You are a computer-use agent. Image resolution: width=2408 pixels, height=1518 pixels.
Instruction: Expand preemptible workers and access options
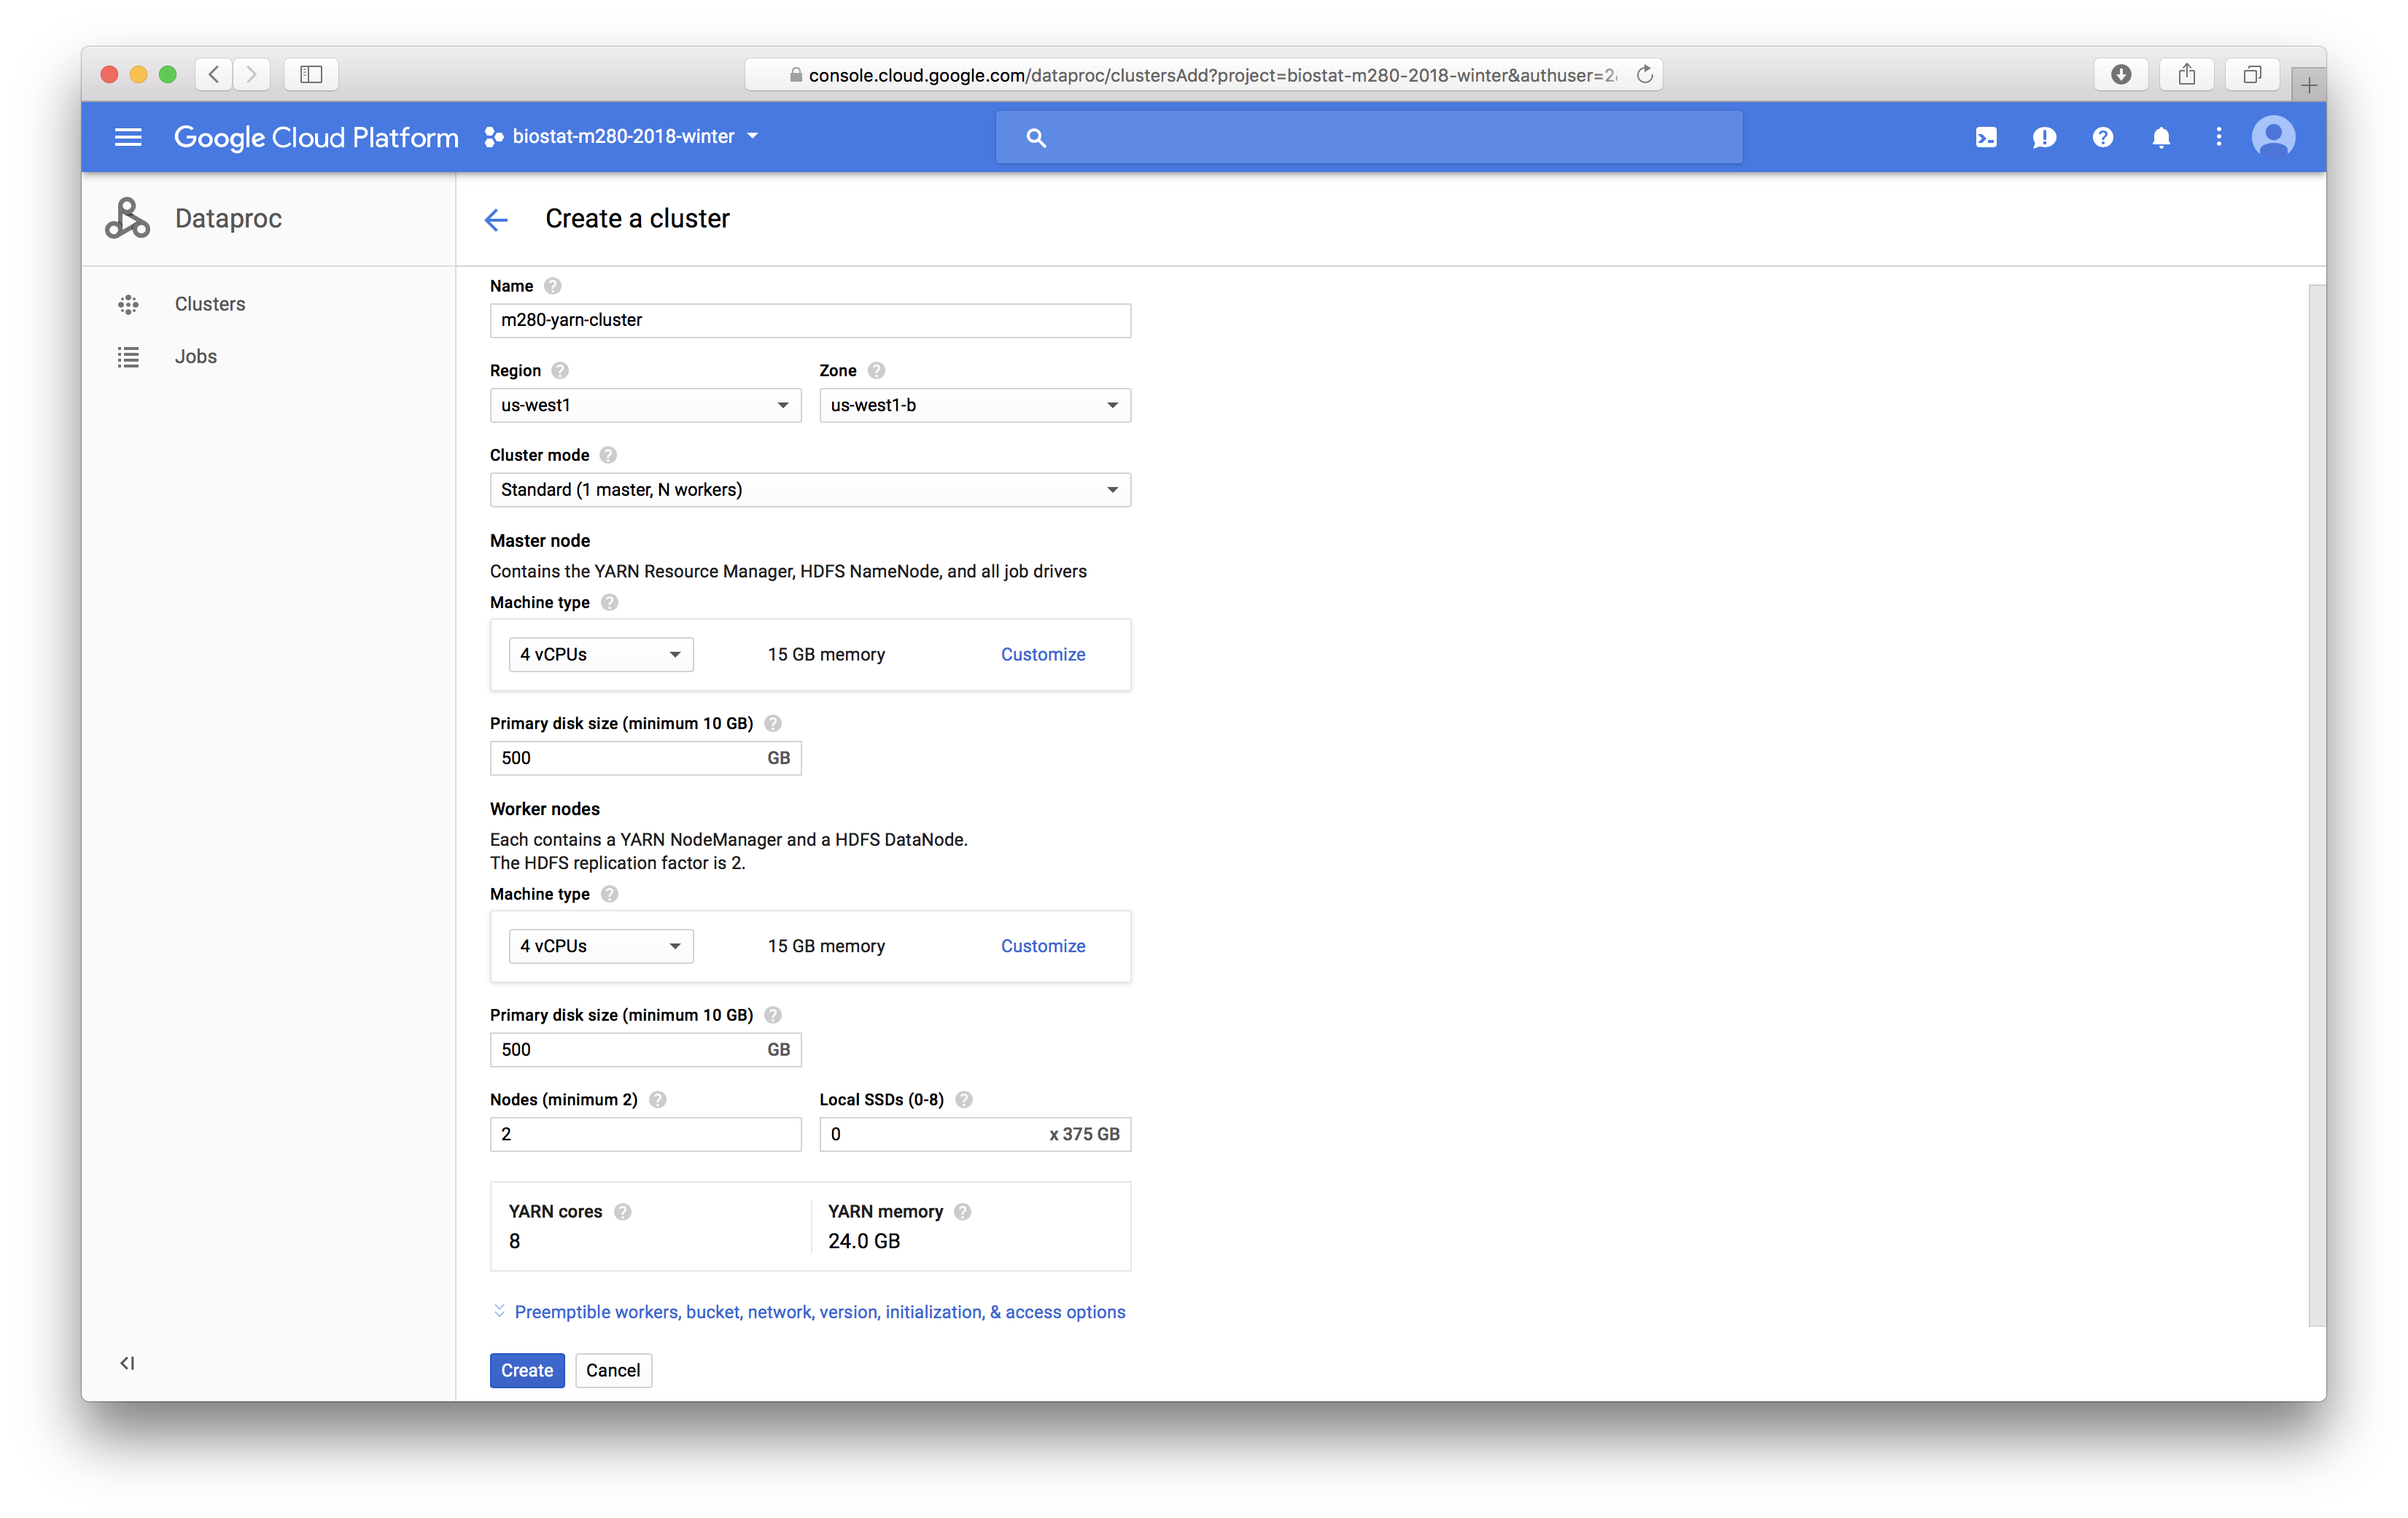(x=818, y=1312)
